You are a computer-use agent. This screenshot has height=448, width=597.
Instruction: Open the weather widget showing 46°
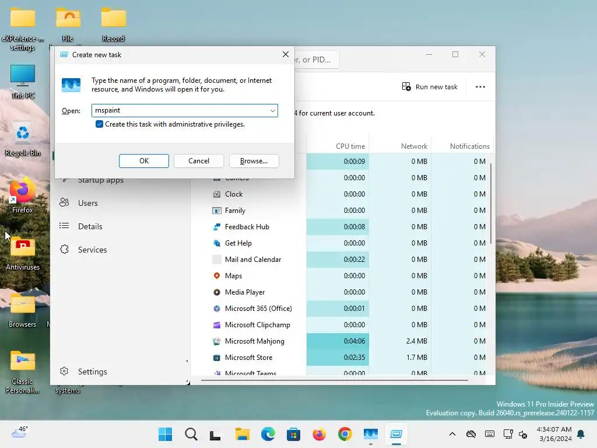[20, 432]
